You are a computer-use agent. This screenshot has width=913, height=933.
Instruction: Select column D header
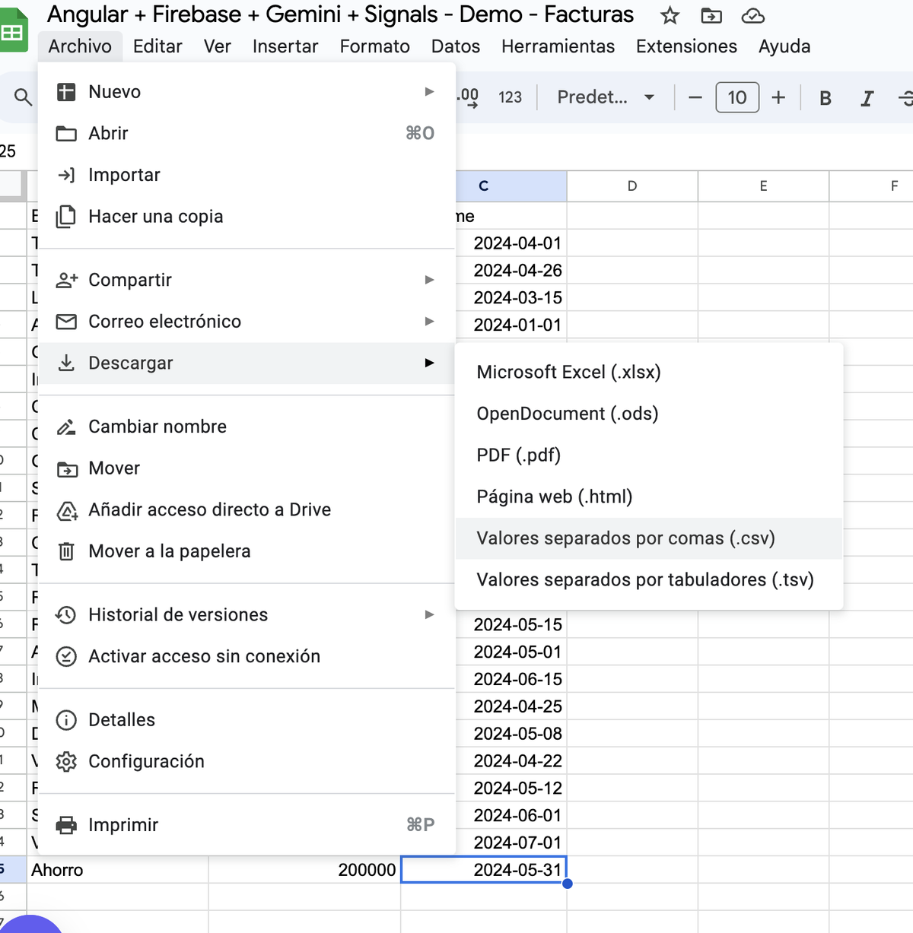click(632, 186)
